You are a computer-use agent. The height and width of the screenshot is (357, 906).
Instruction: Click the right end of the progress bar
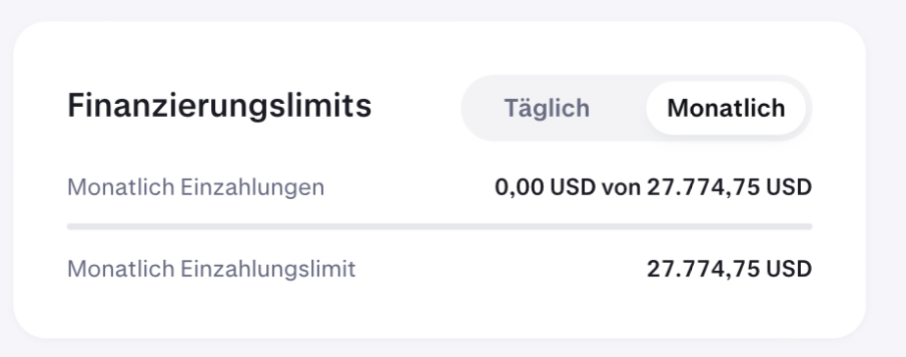[809, 227]
